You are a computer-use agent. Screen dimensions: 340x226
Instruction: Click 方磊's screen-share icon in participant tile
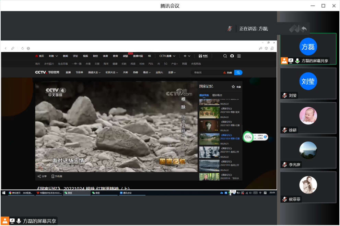click(x=291, y=61)
